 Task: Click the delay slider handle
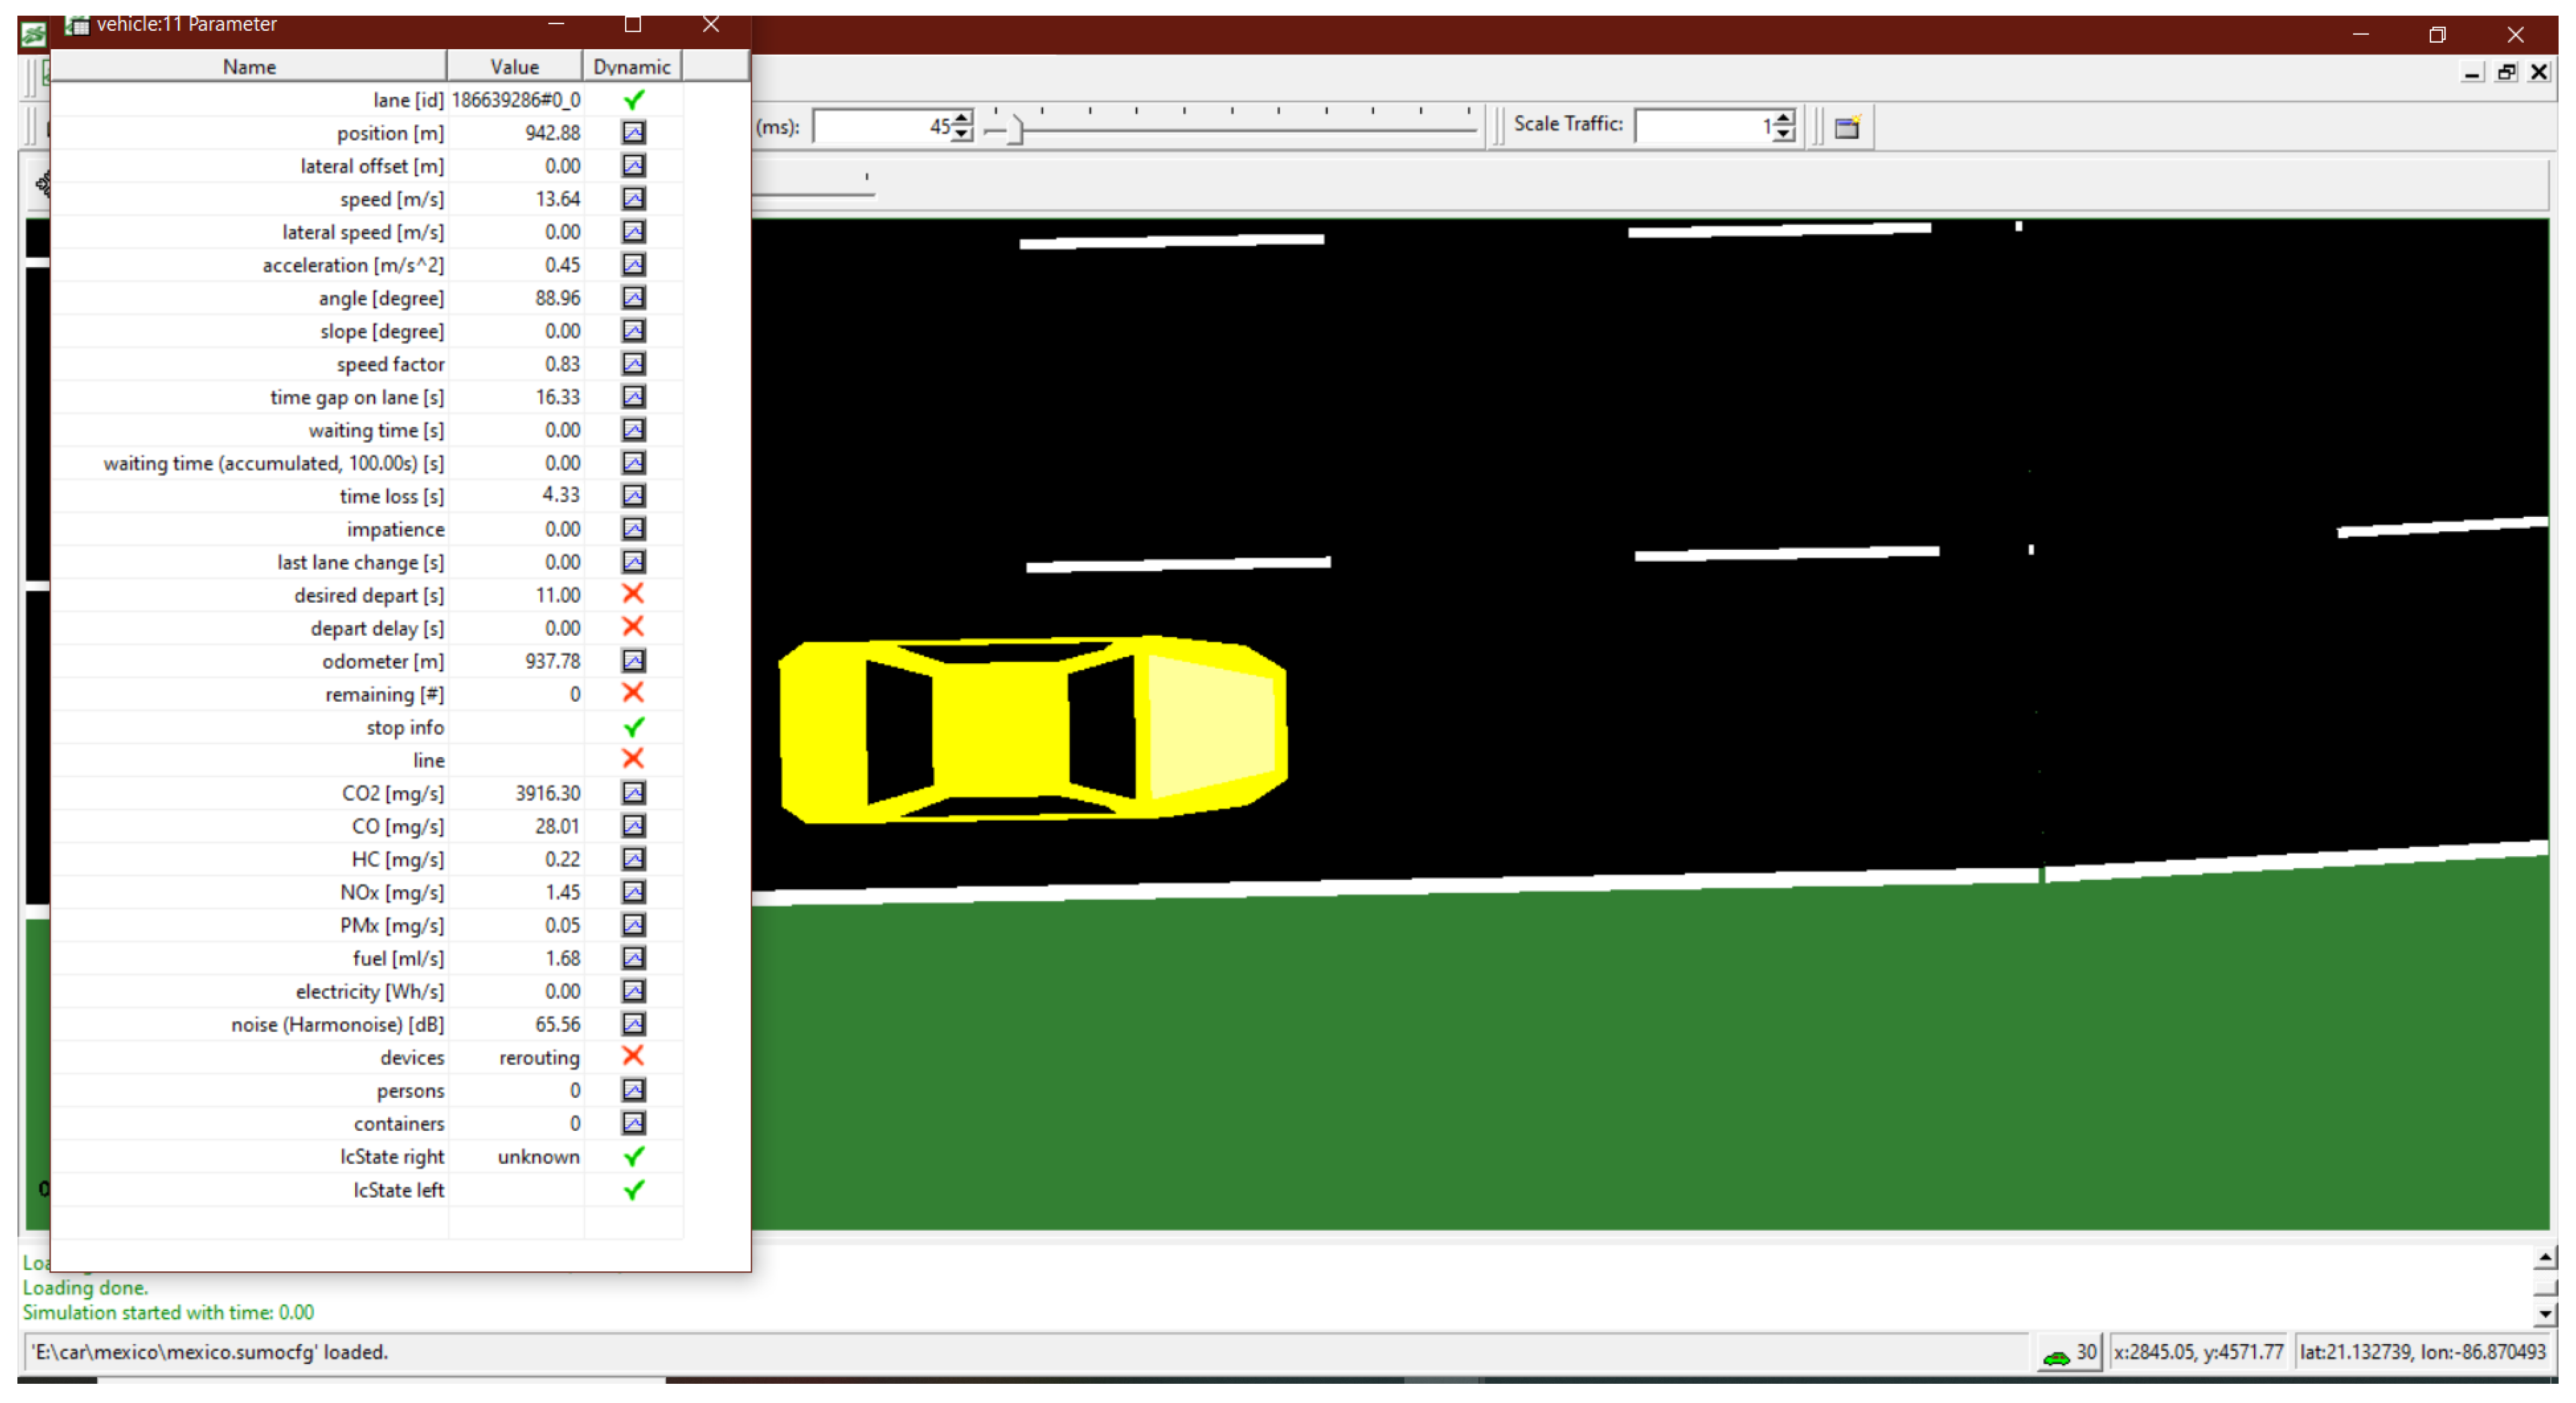[x=1015, y=129]
